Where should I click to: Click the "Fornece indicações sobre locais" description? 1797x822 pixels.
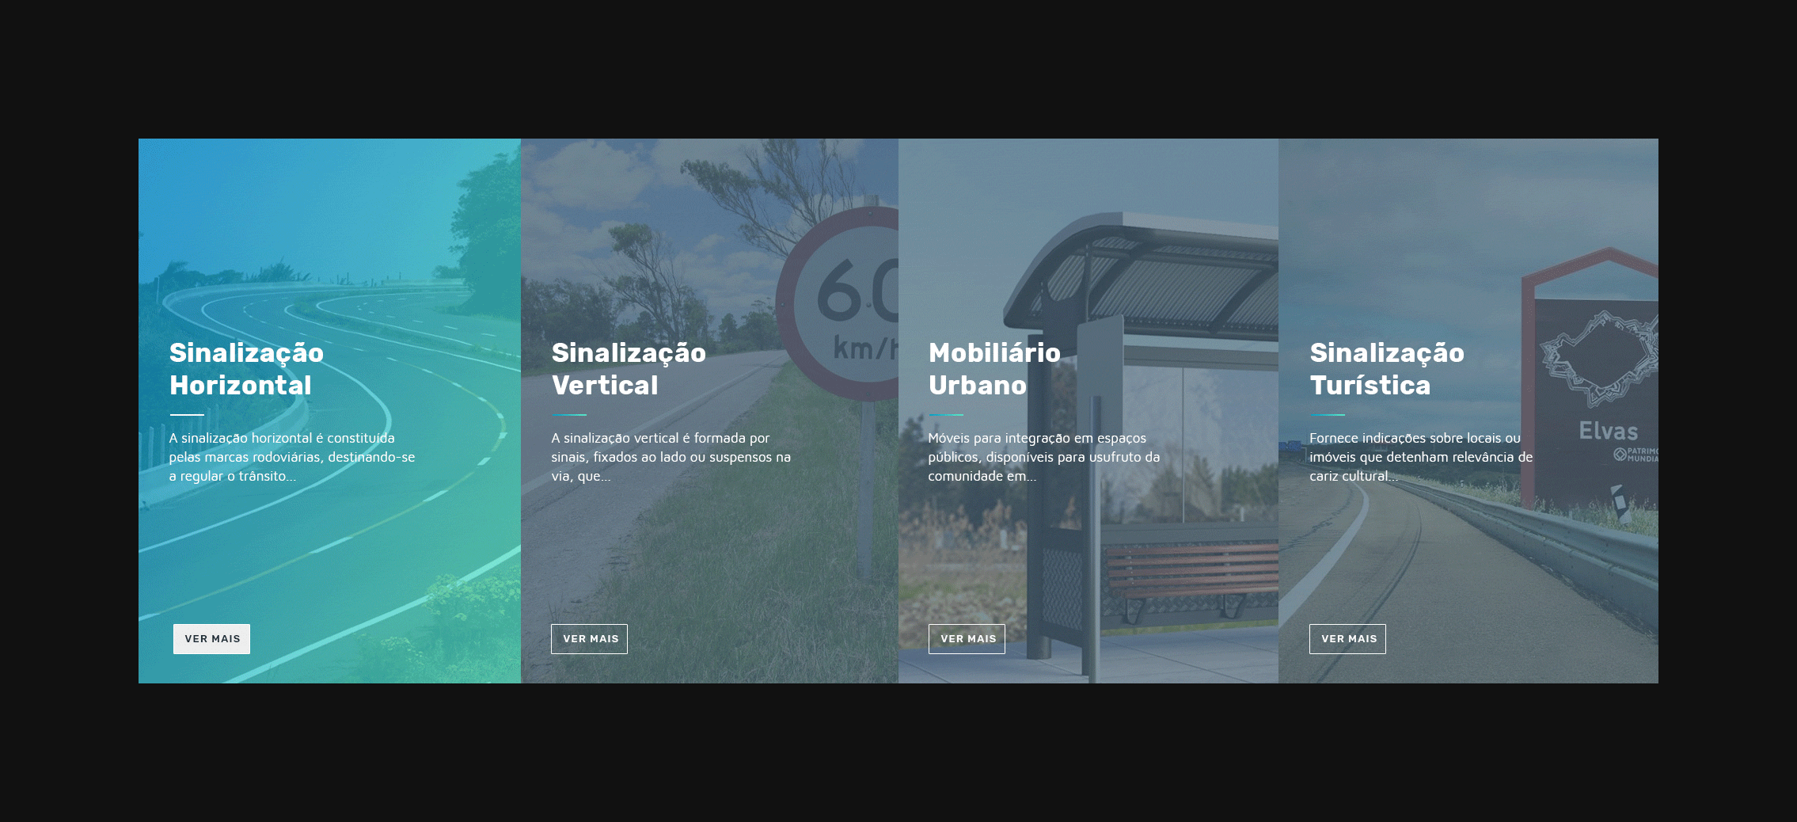(1421, 457)
